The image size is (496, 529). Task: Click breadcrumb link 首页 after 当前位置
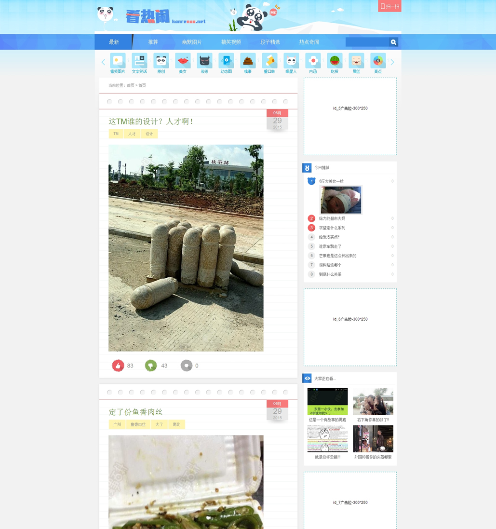[130, 85]
